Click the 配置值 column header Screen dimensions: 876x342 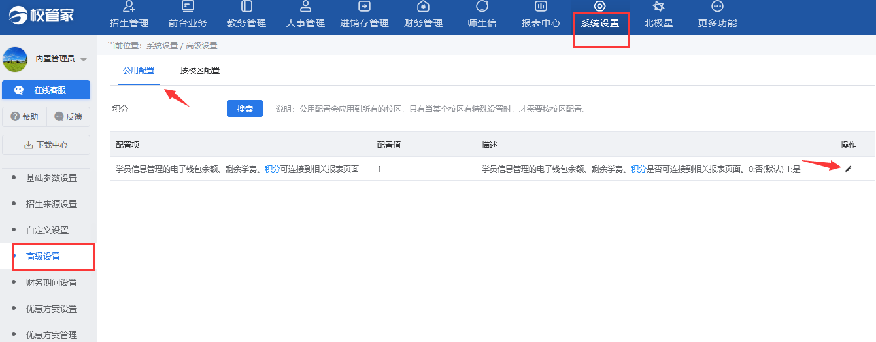(x=389, y=145)
